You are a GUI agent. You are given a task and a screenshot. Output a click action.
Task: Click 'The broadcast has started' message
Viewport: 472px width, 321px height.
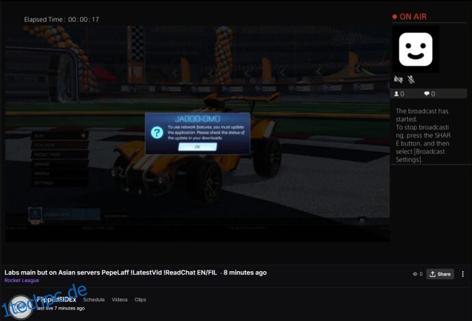[422, 115]
